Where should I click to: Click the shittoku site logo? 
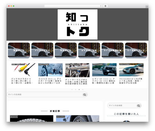tap(77, 24)
